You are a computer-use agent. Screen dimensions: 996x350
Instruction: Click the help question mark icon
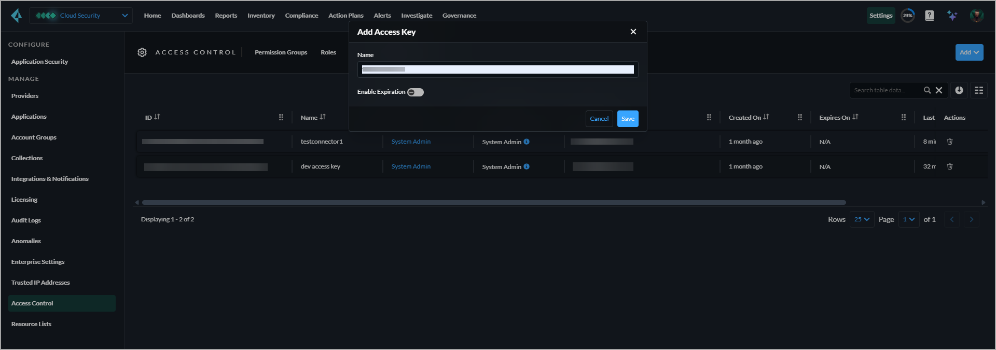point(929,16)
